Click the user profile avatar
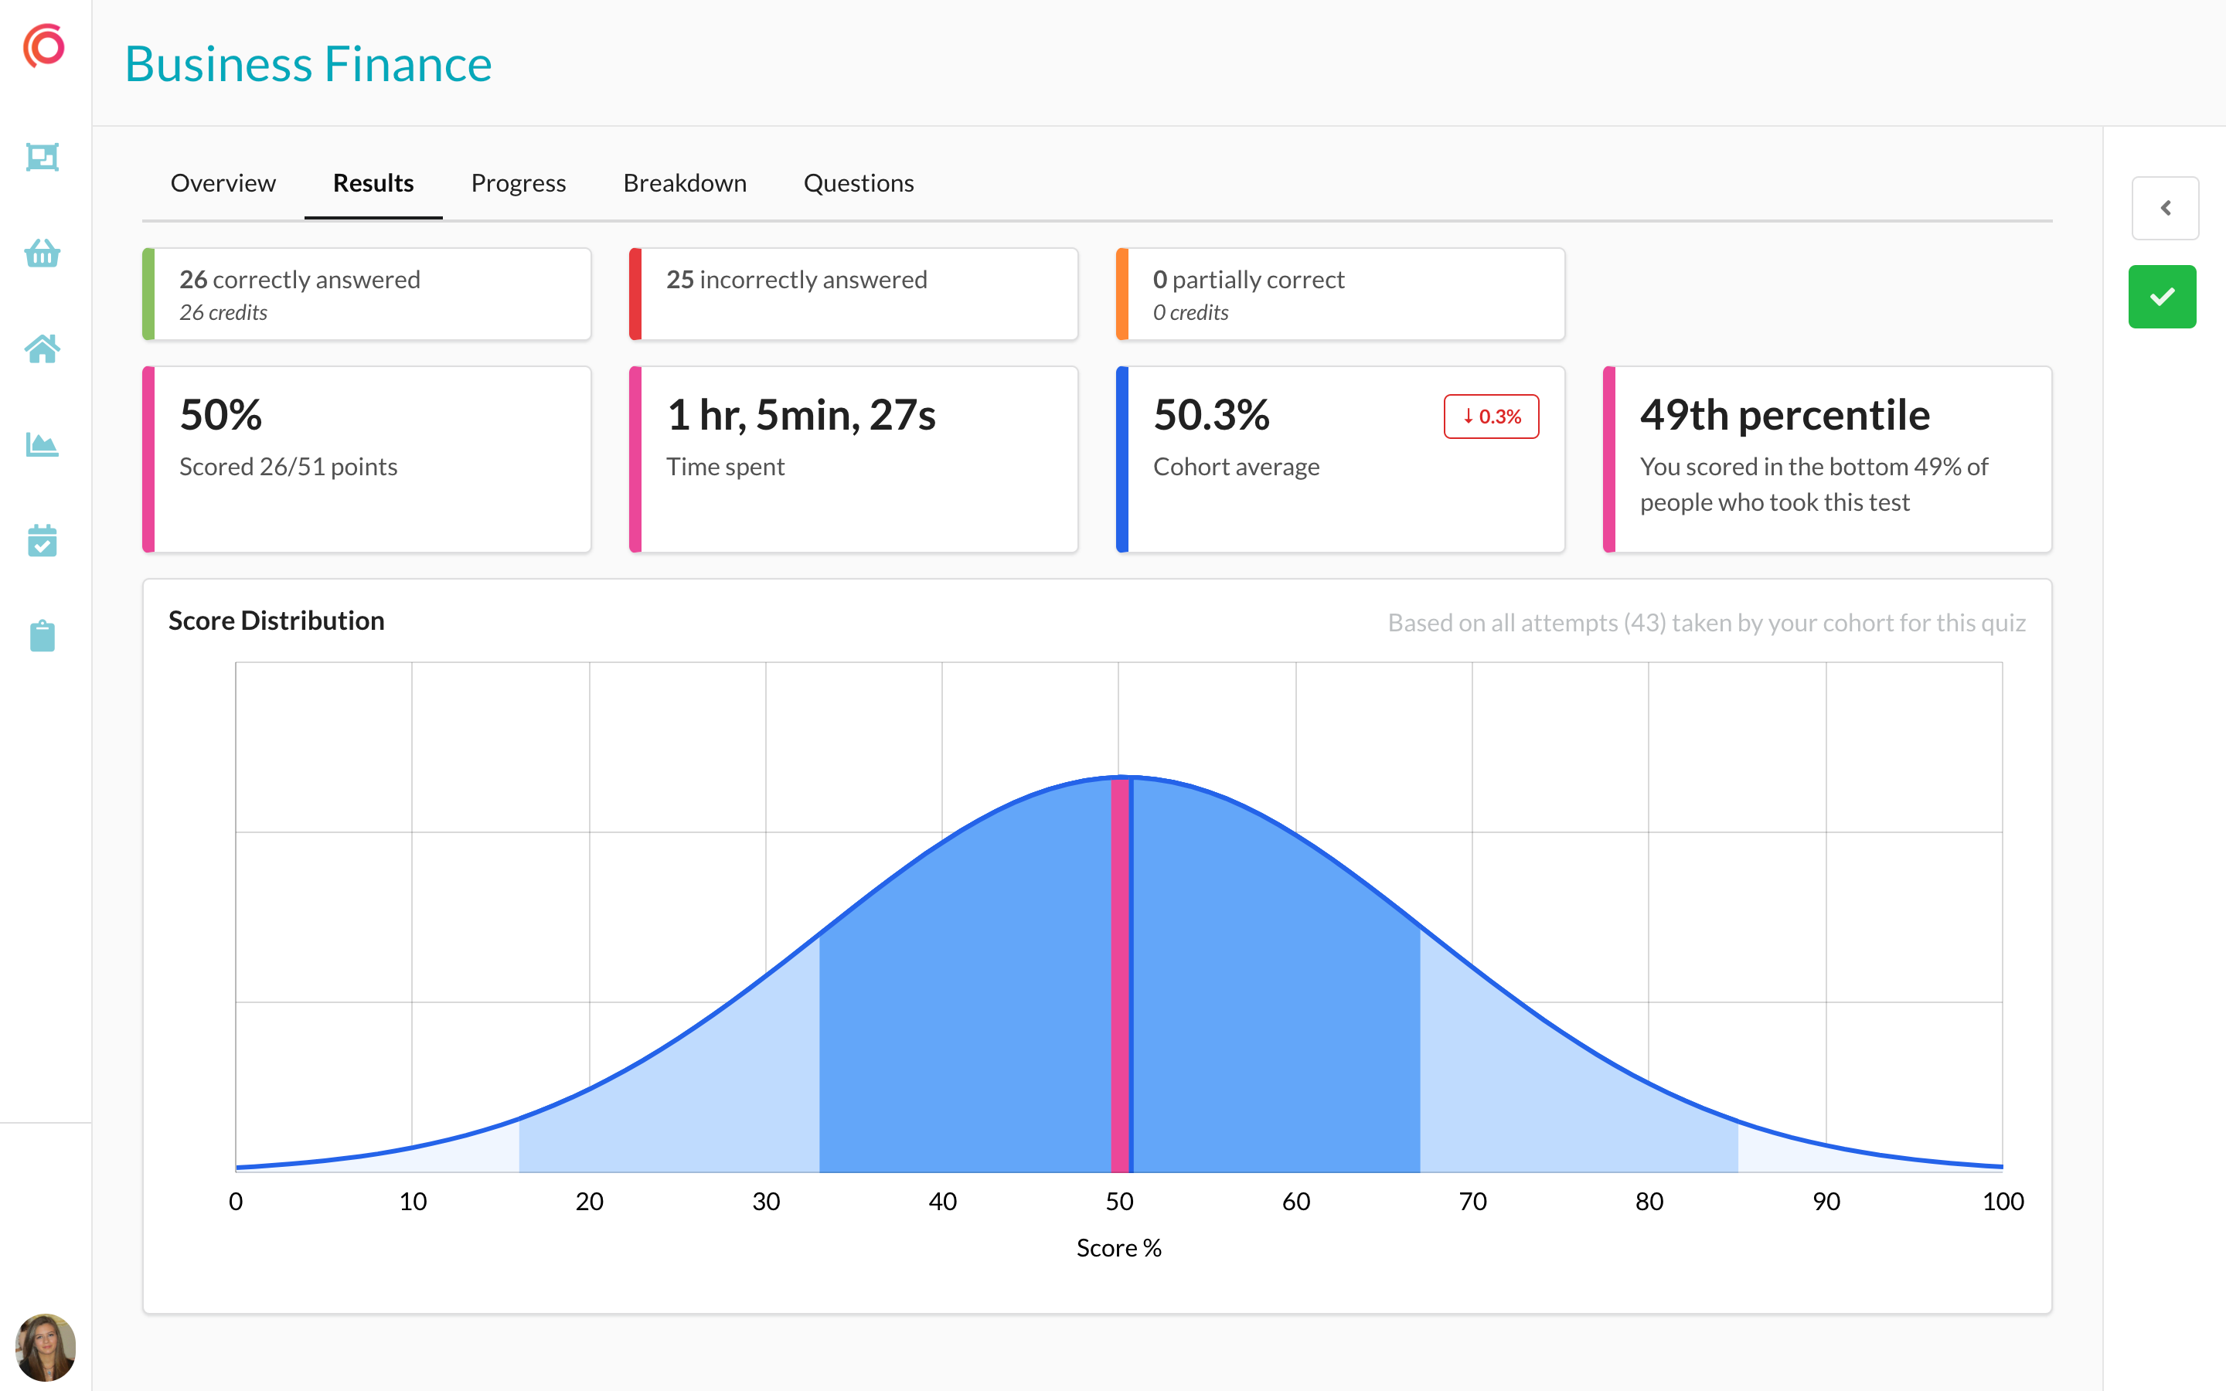 tap(45, 1346)
